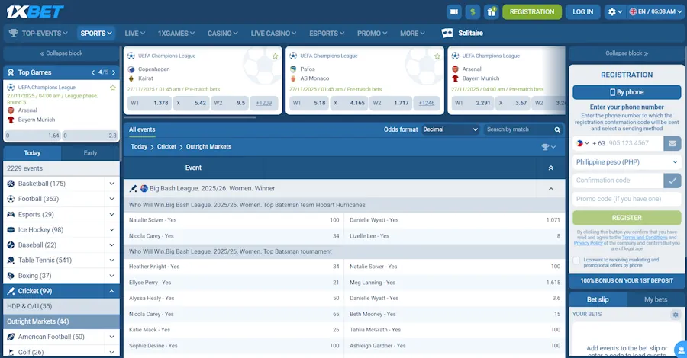Viewport: 687px width, 358px height.
Task: Click the horizontal scrollbar under match cards
Action: [x=190, y=117]
